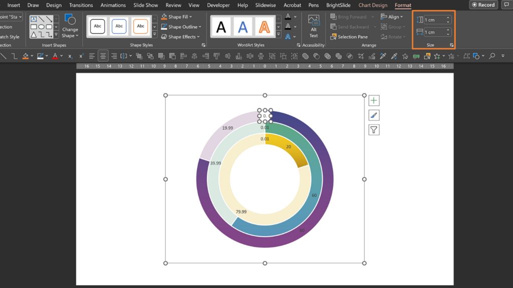Open the BrightSlide tab
The image size is (513, 288).
[x=338, y=5]
